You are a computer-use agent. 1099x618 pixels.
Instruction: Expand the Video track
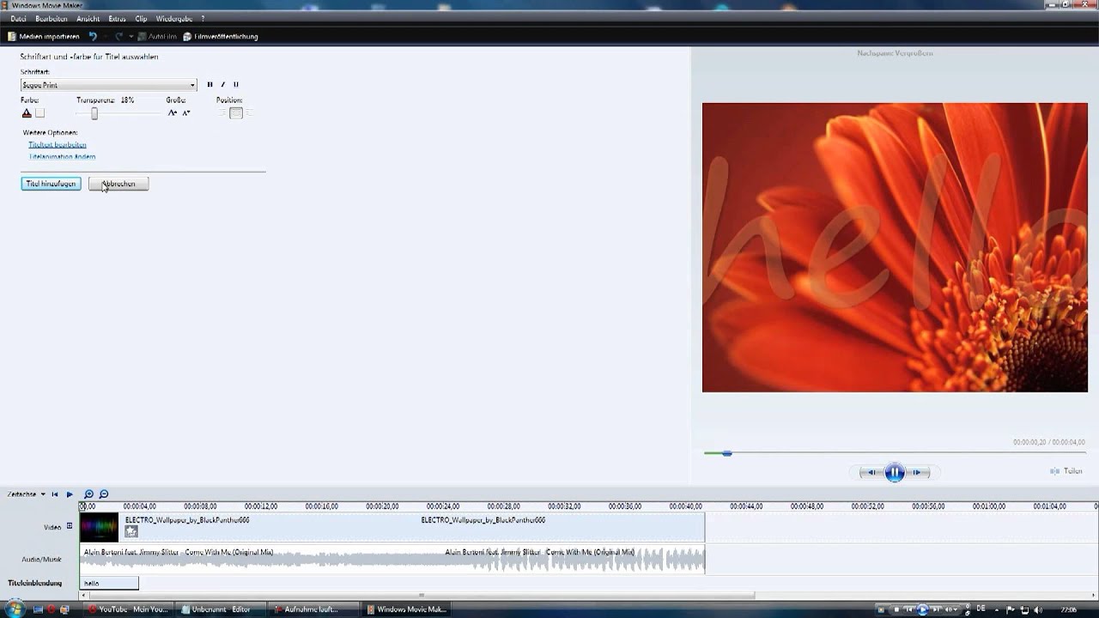click(x=70, y=526)
